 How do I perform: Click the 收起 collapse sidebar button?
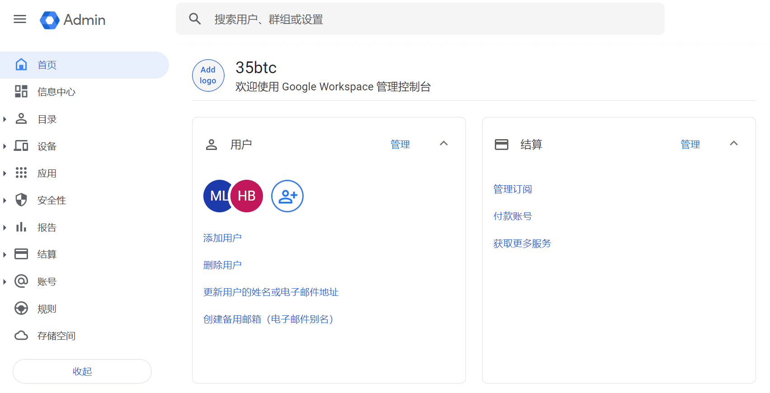coord(82,371)
